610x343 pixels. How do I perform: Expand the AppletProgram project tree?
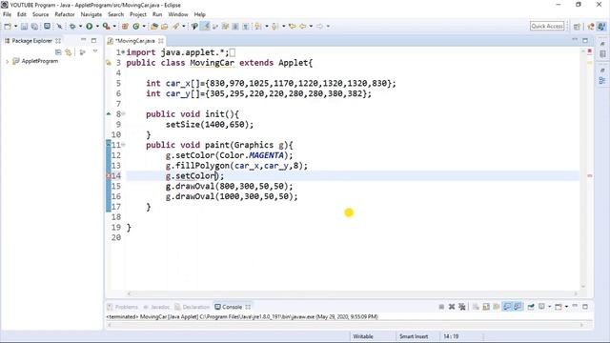point(7,61)
